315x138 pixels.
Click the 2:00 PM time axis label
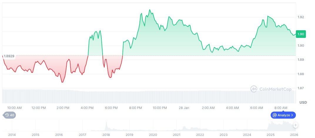tap(63, 108)
